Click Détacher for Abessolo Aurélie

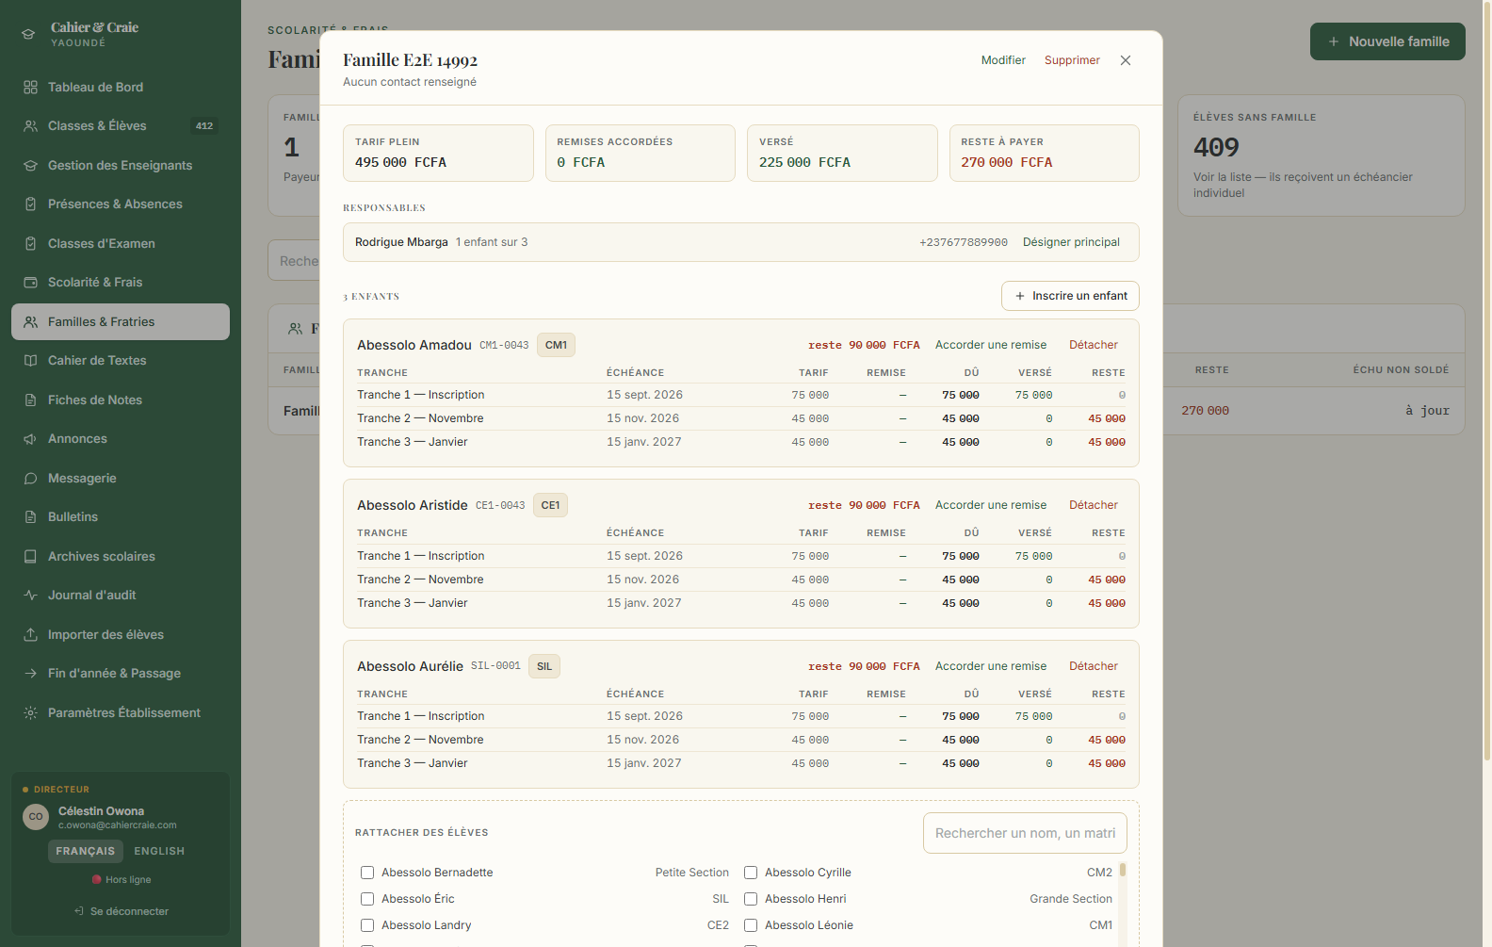pyautogui.click(x=1094, y=666)
